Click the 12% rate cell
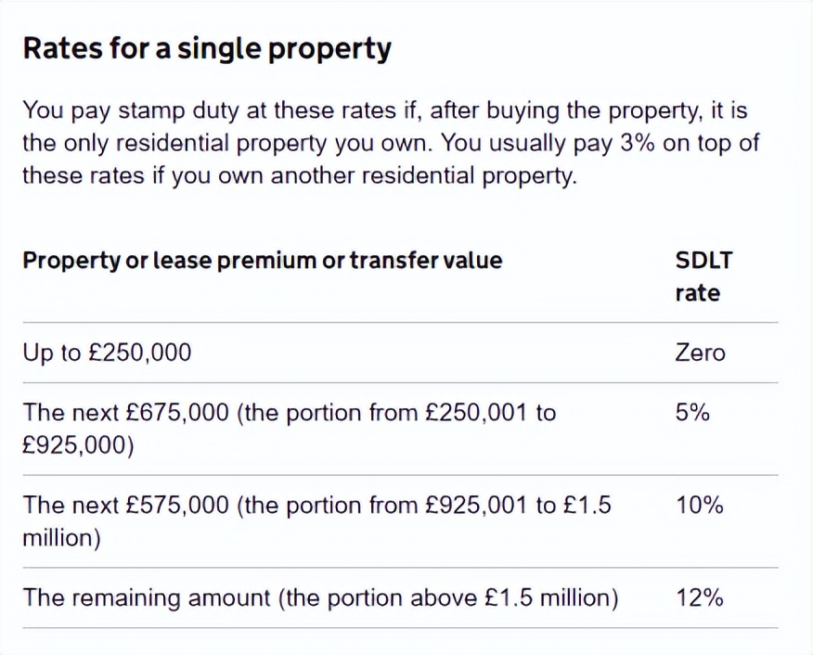Image resolution: width=813 pixels, height=655 pixels. click(x=699, y=597)
